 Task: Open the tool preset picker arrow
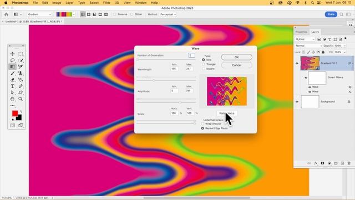pyautogui.click(x=21, y=14)
